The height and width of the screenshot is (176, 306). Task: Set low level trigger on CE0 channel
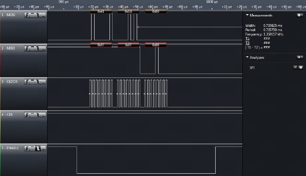43,115
